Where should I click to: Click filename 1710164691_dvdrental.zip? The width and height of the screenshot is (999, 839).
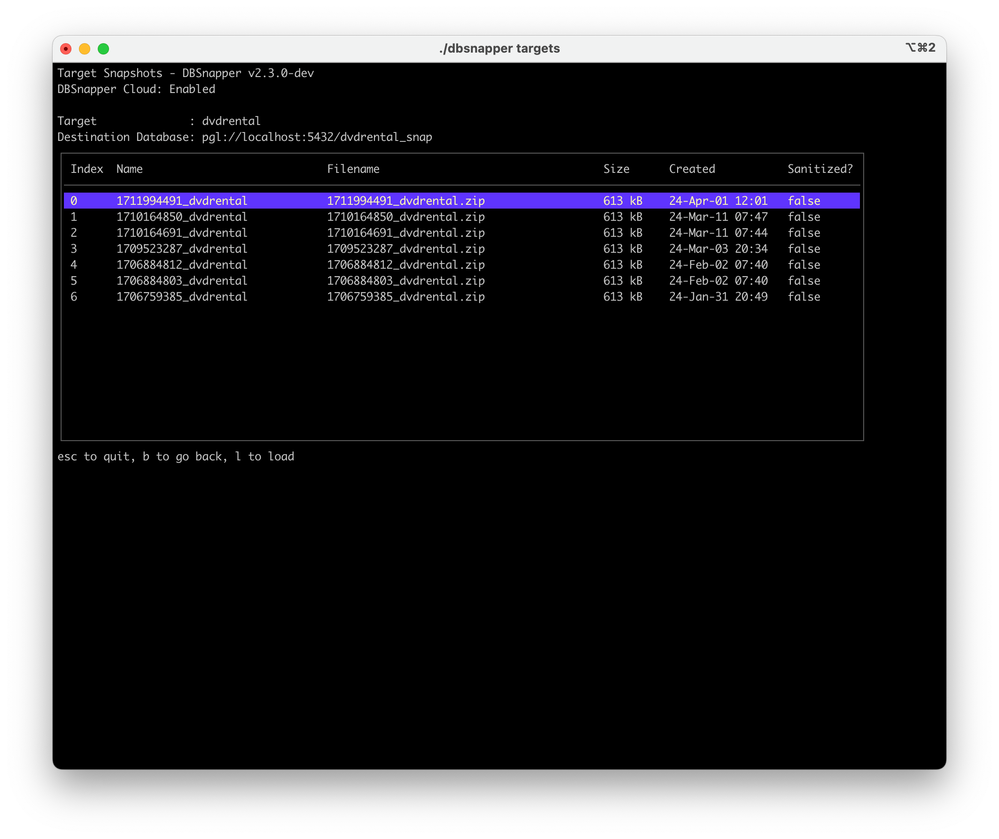click(x=406, y=233)
